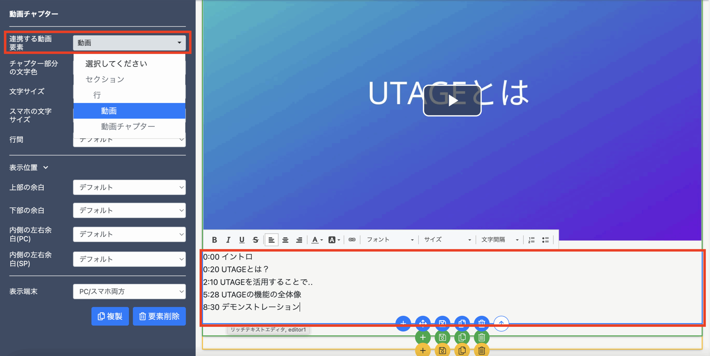Screen dimensions: 710x356
Task: Open the 下部の余白 dropdown
Action: 129,210
